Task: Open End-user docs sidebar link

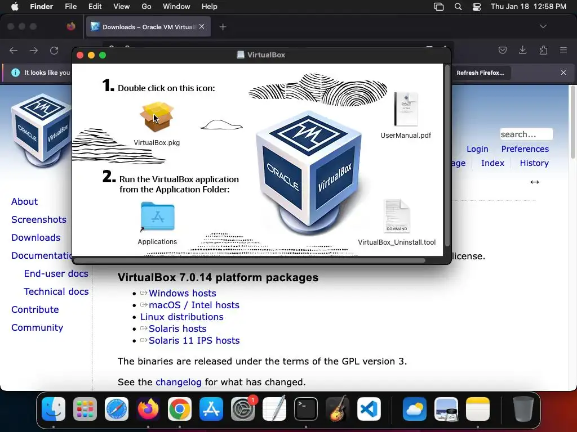Action: click(56, 273)
